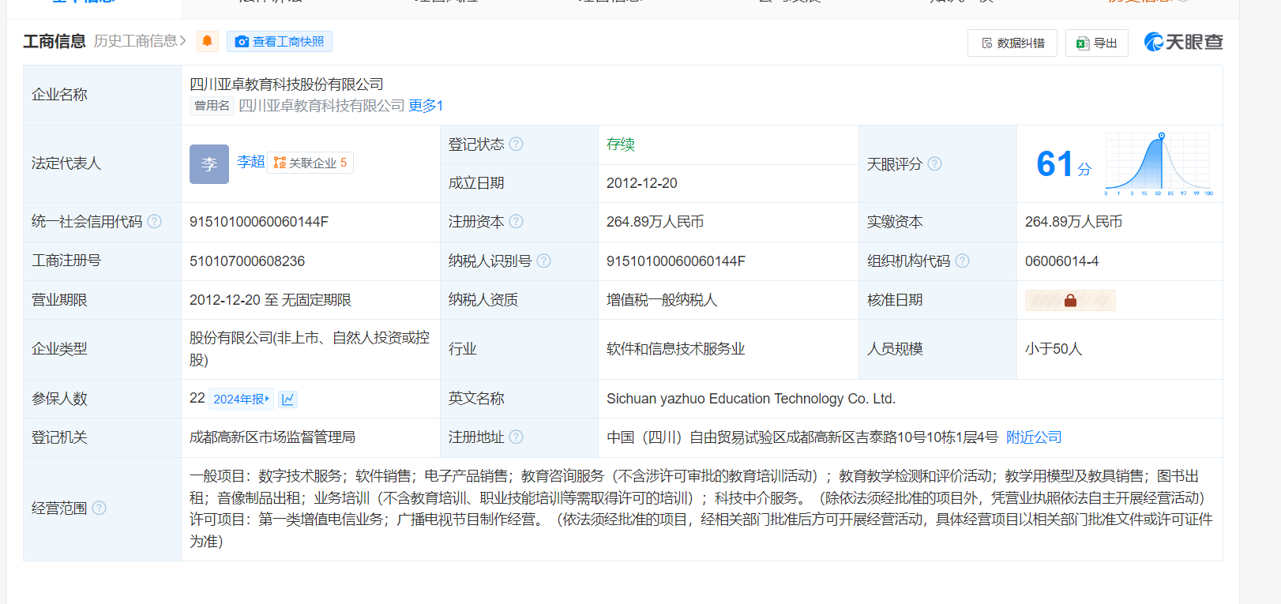Click the 61分 score value
1281x604 pixels.
(x=1064, y=164)
